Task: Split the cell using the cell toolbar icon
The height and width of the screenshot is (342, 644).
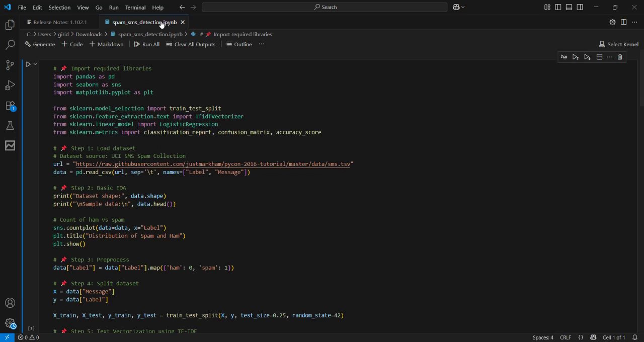Action: 599,57
